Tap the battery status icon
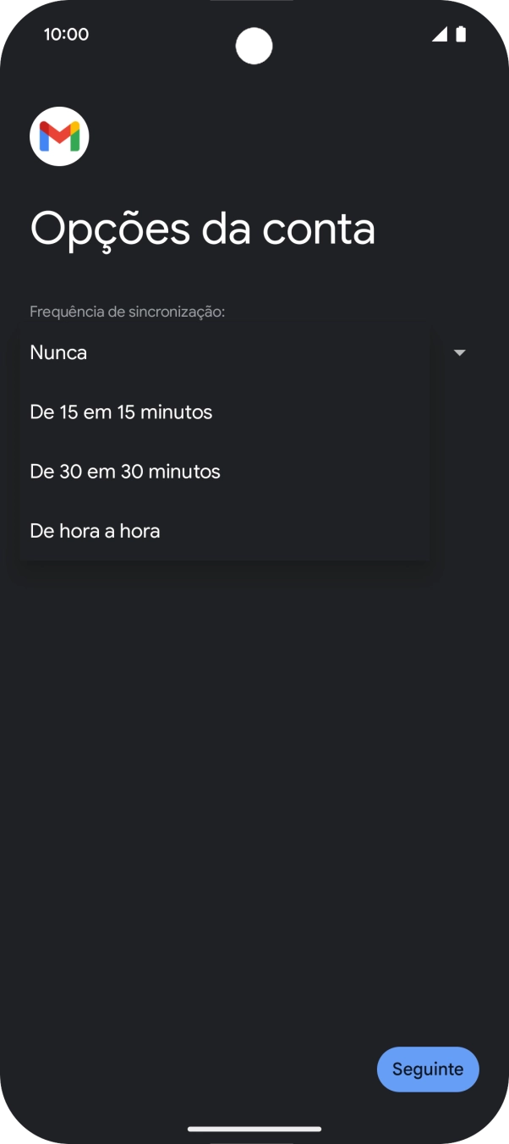Viewport: 509px width, 1144px height. (461, 34)
